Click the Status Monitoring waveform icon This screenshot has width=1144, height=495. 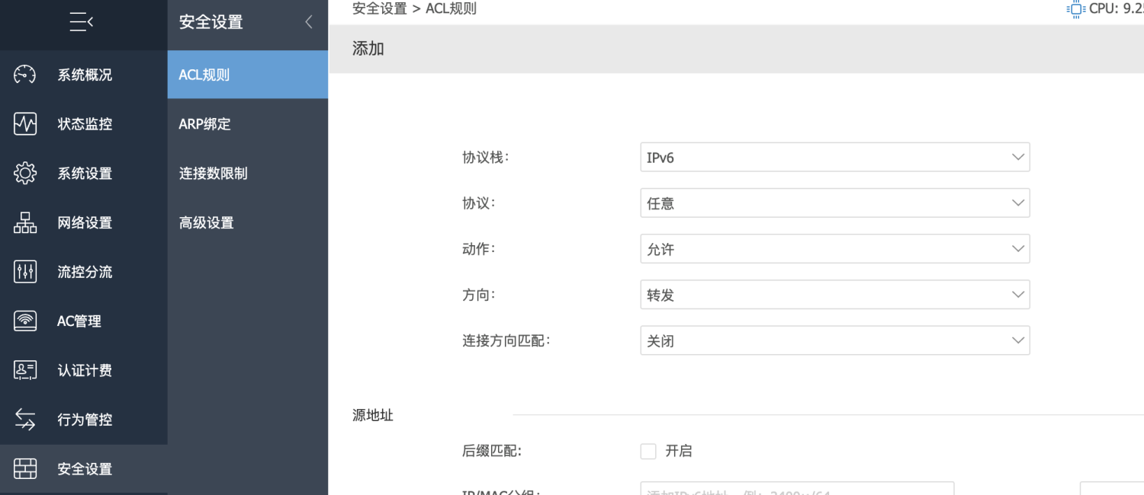[x=25, y=124]
